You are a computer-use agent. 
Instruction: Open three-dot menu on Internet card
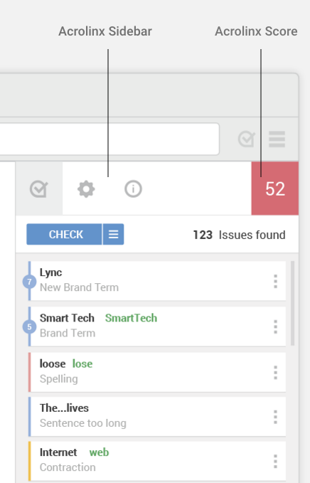pyautogui.click(x=276, y=462)
